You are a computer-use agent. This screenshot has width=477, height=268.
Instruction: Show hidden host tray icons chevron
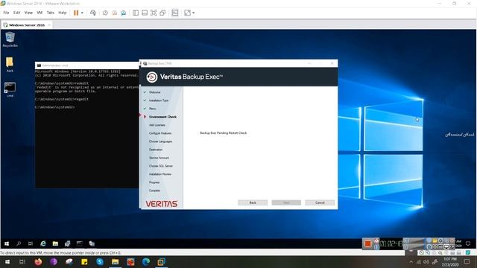[411, 261]
